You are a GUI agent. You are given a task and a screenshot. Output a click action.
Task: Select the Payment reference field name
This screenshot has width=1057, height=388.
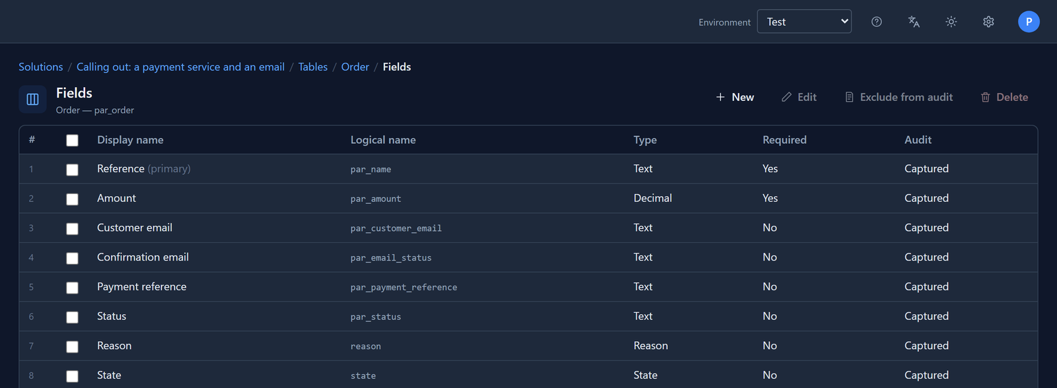pyautogui.click(x=141, y=286)
